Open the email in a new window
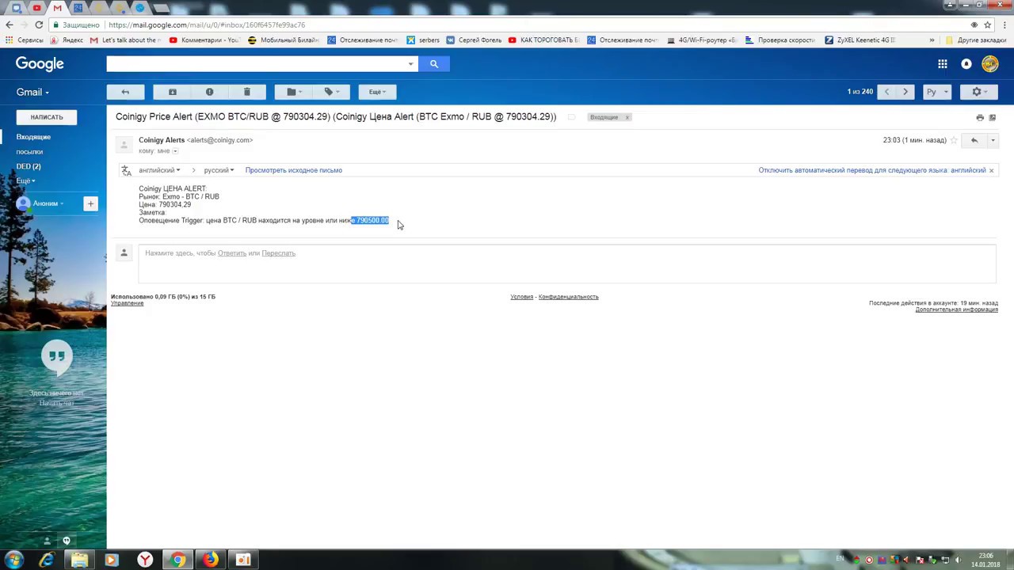Viewport: 1014px width, 570px height. coord(993,117)
